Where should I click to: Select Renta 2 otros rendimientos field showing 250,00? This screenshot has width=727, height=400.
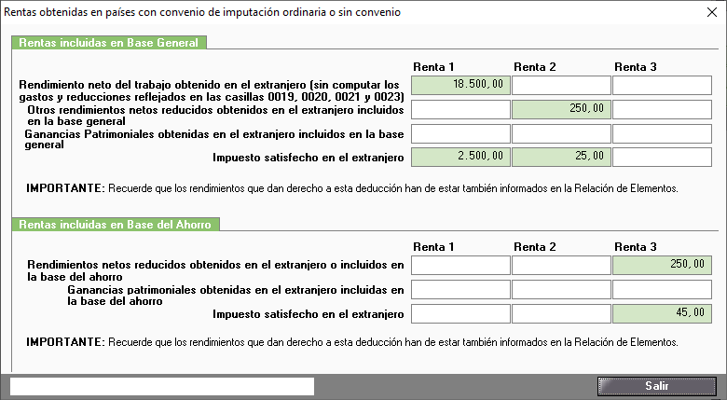pos(561,109)
